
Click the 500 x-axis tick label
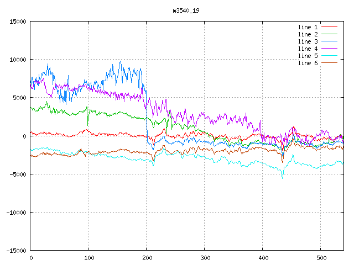click(321, 258)
